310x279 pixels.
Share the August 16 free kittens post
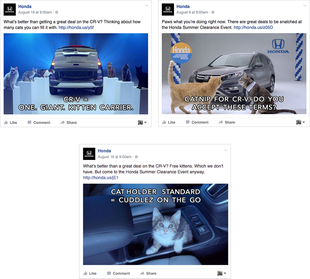(x=148, y=273)
